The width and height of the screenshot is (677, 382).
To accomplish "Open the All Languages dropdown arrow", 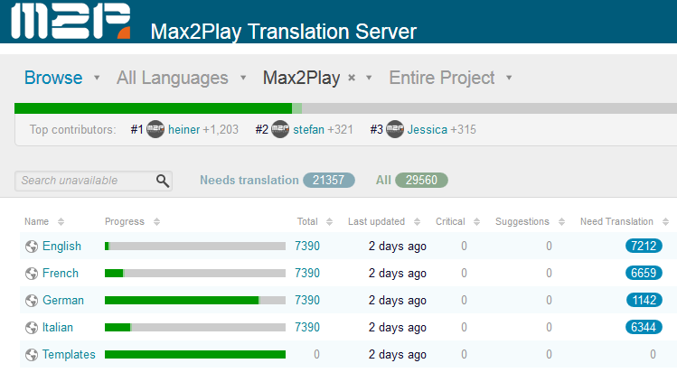I will point(243,78).
